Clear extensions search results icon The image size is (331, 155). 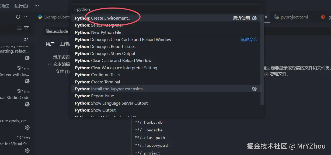coord(19,28)
